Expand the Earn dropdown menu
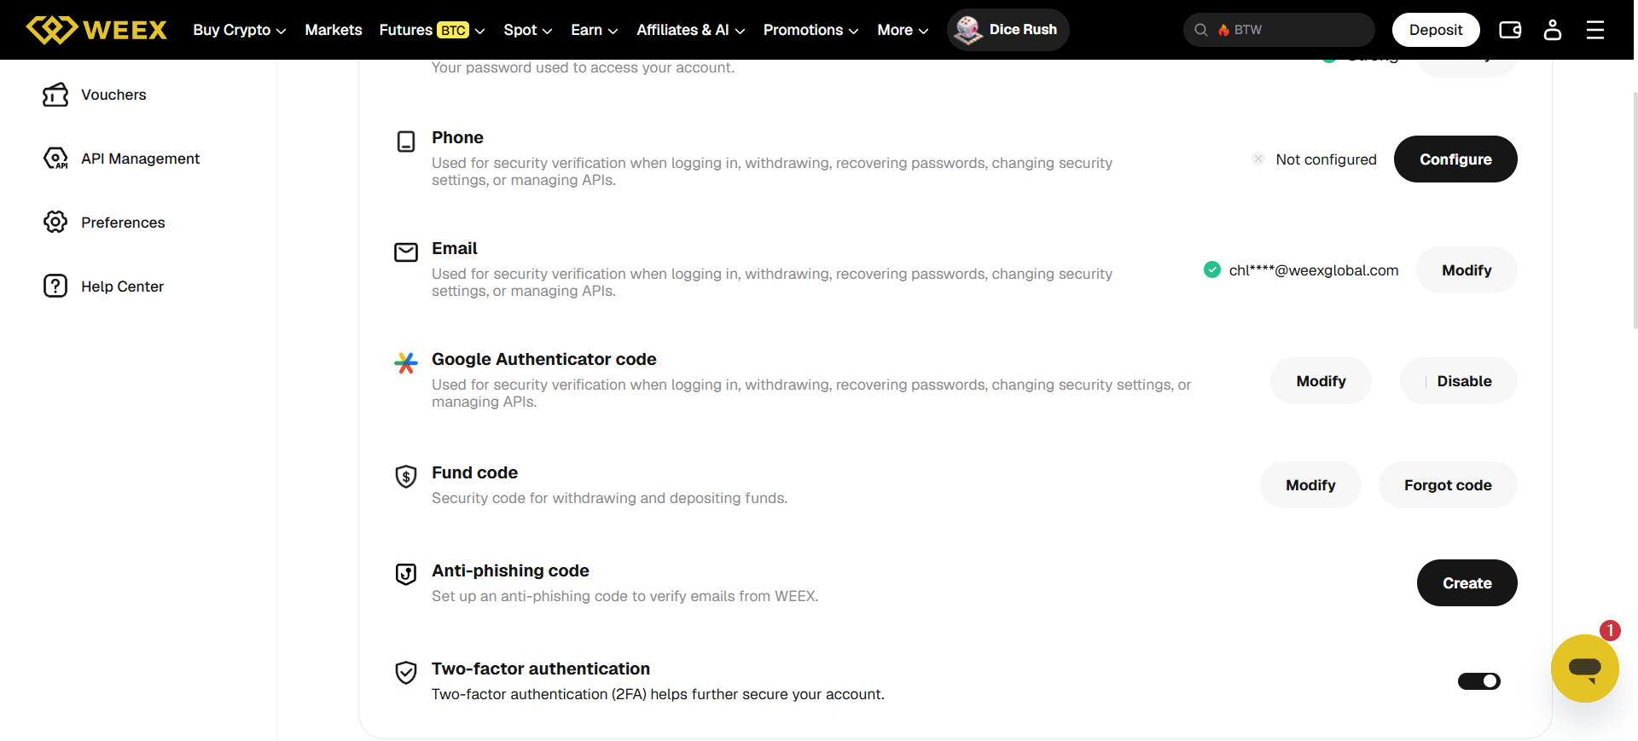This screenshot has width=1638, height=741. pos(595,30)
